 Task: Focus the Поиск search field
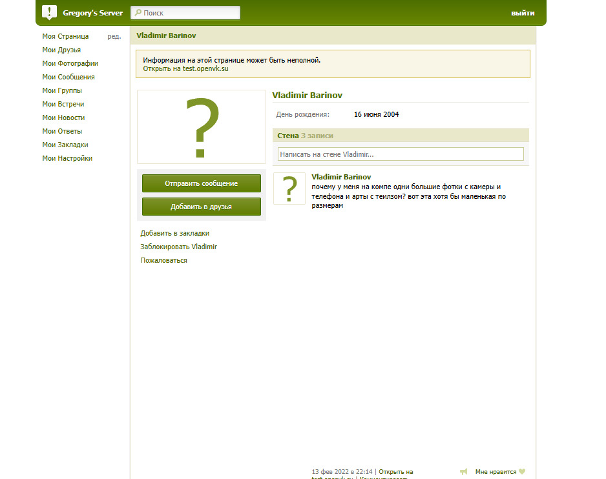point(185,13)
